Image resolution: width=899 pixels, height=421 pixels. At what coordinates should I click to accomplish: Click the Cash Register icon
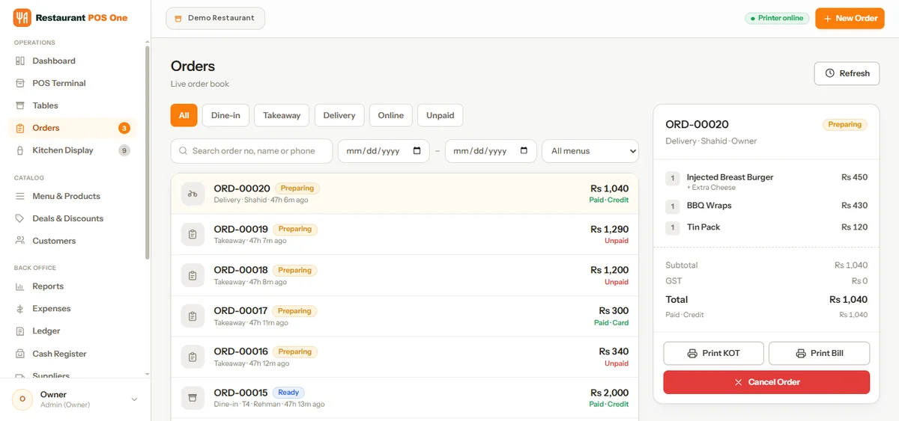tap(20, 354)
